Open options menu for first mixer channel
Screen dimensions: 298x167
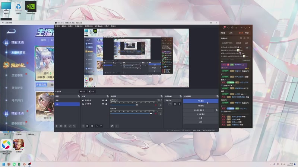pos(160,105)
